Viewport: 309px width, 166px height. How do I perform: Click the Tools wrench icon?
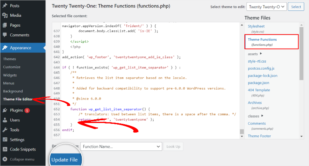[x=5, y=130]
